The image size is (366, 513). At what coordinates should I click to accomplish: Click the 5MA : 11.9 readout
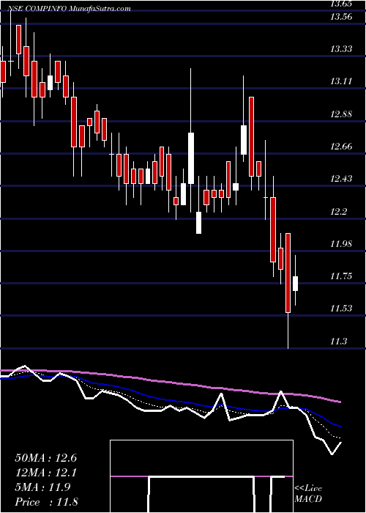[x=42, y=487]
